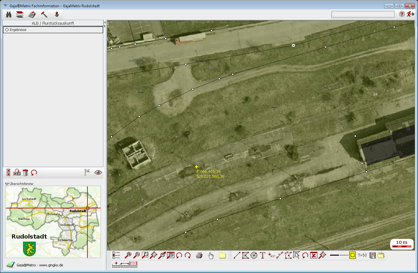Image resolution: width=418 pixels, height=273 pixels.
Task: Toggle the gray flag marker icon
Action: coord(87,172)
